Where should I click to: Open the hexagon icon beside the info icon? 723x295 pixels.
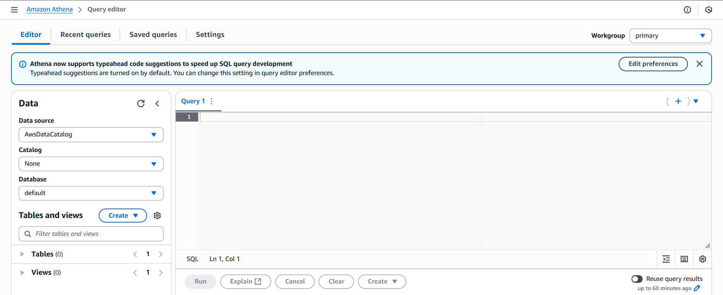pos(709,10)
